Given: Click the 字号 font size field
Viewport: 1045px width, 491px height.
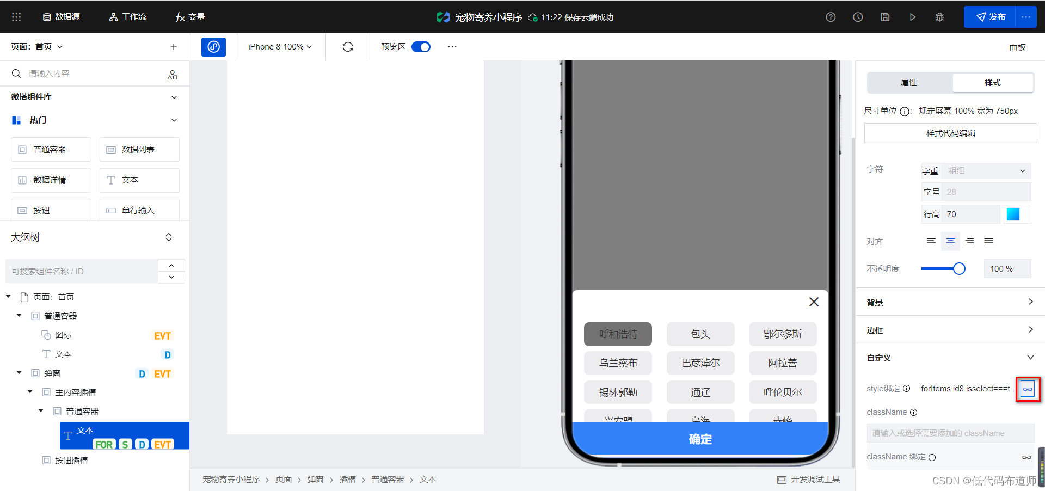Looking at the screenshot, I should [x=986, y=192].
